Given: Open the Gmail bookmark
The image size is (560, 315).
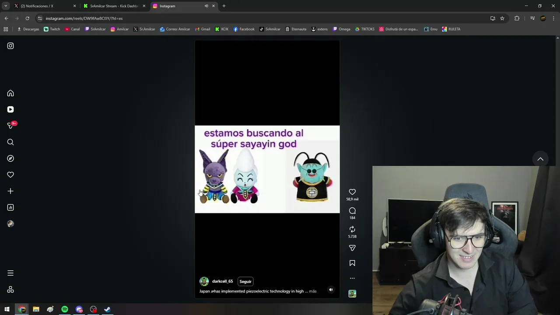Looking at the screenshot, I should pyautogui.click(x=203, y=29).
